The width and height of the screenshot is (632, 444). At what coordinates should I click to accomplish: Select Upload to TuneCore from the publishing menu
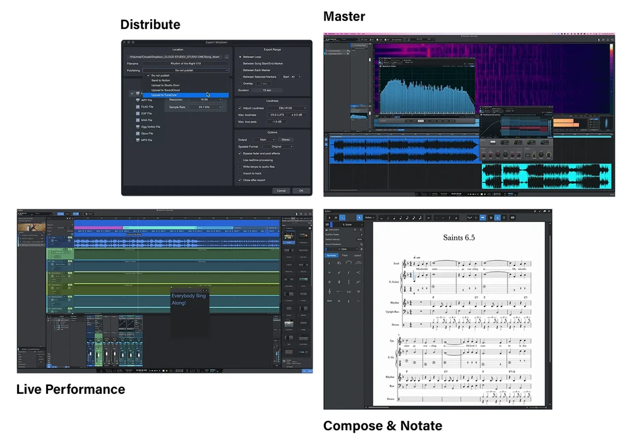coord(163,95)
